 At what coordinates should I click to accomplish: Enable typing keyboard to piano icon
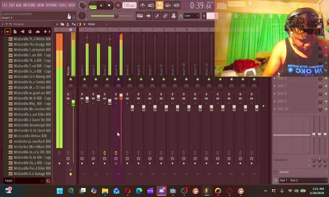point(140,16)
